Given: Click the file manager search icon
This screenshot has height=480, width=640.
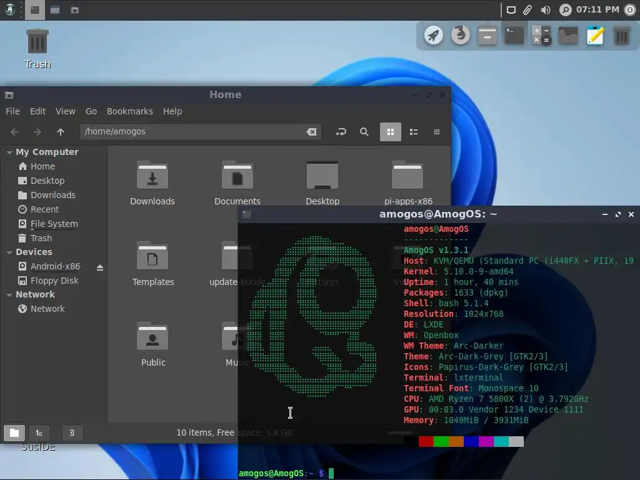Looking at the screenshot, I should tap(364, 132).
